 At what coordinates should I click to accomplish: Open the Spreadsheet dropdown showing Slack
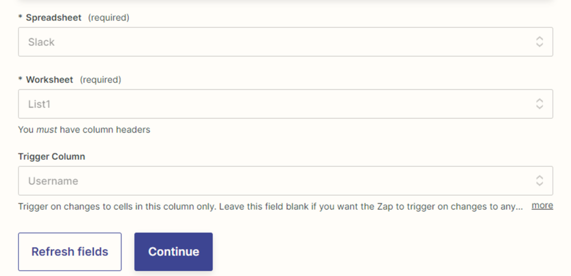pyautogui.click(x=279, y=42)
